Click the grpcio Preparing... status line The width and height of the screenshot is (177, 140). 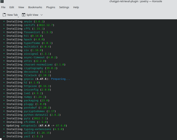click(x=37, y=79)
